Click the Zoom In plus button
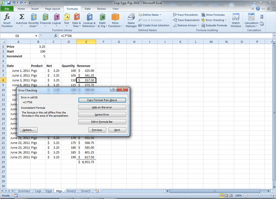This screenshot has width=276, height=199. coord(273,195)
